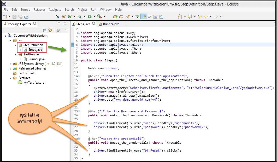Image resolution: width=277 pixels, height=162 pixels.
Task: Open the Refactor menu
Action: coord(39,10)
